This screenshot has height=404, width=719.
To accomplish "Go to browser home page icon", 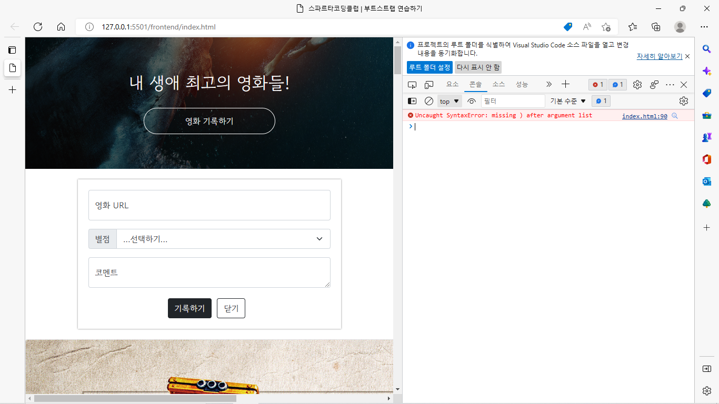I will [x=61, y=27].
